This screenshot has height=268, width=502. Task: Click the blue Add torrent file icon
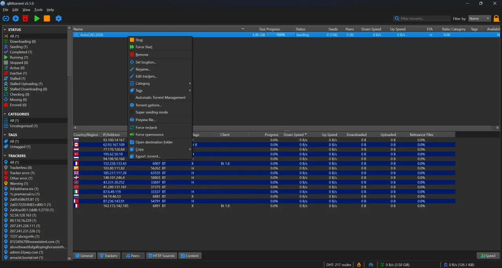click(x=16, y=18)
